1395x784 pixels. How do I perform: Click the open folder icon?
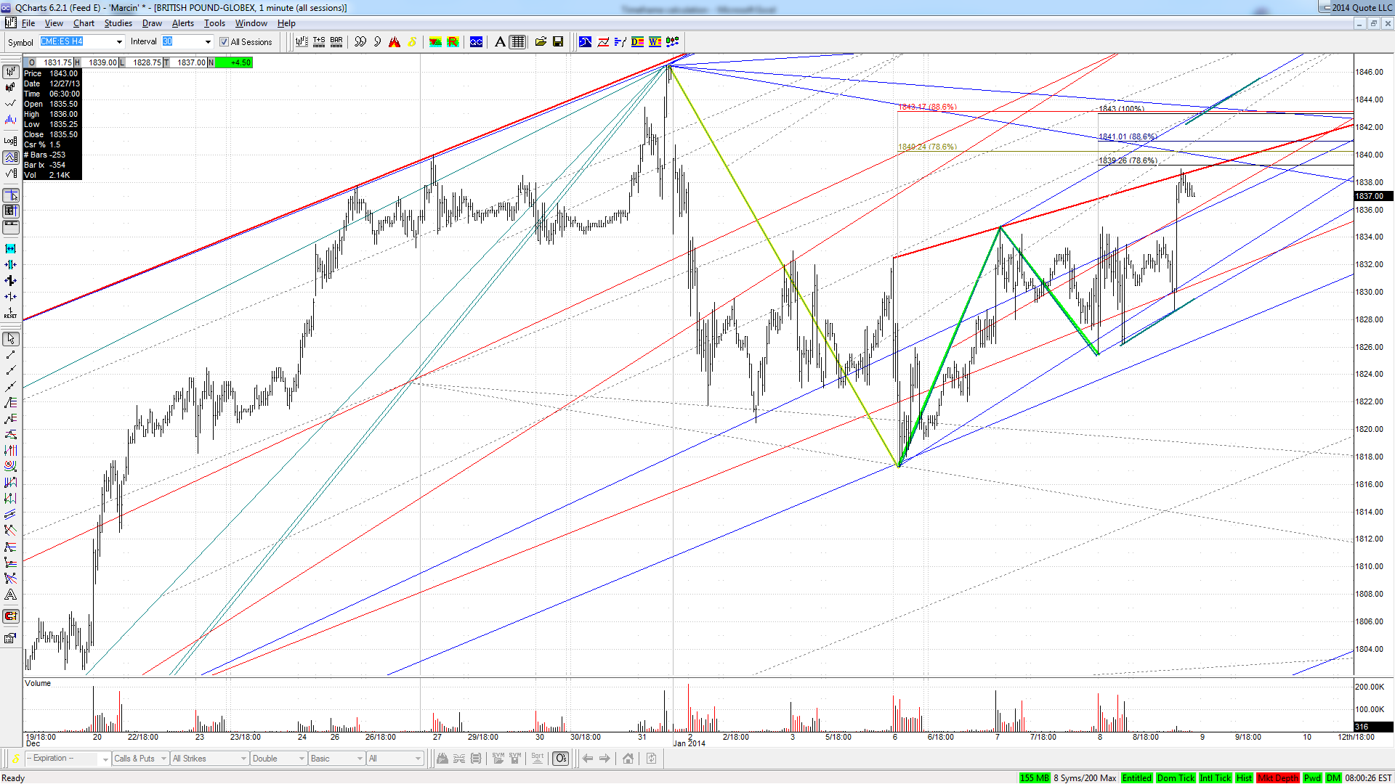coord(541,42)
